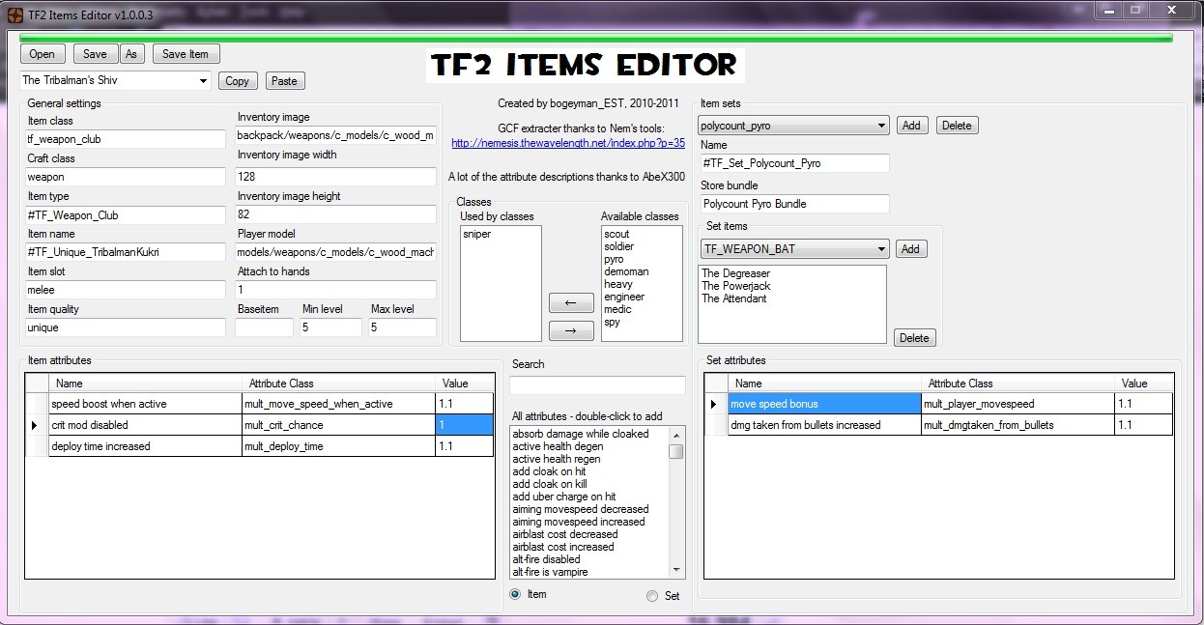Click row selector arrow beside move speed bonus
This screenshot has width=1204, height=625.
[714, 404]
